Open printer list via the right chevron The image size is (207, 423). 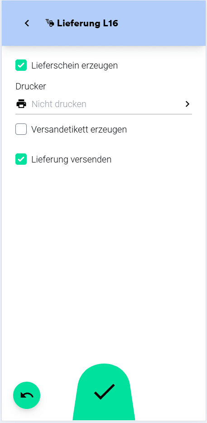188,104
